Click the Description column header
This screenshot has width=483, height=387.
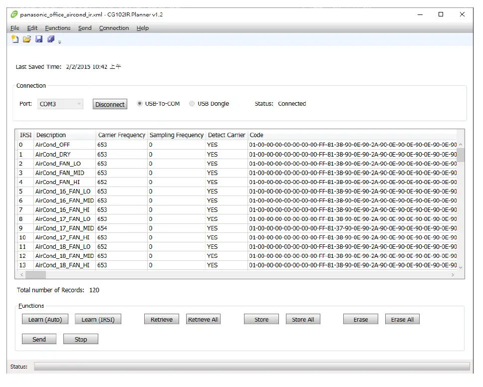point(65,135)
